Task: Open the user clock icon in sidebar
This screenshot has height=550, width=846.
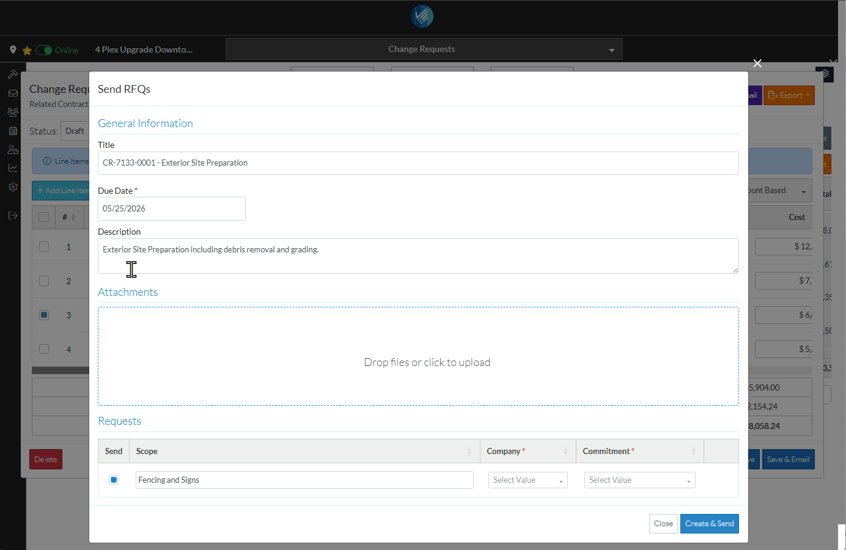Action: click(13, 150)
